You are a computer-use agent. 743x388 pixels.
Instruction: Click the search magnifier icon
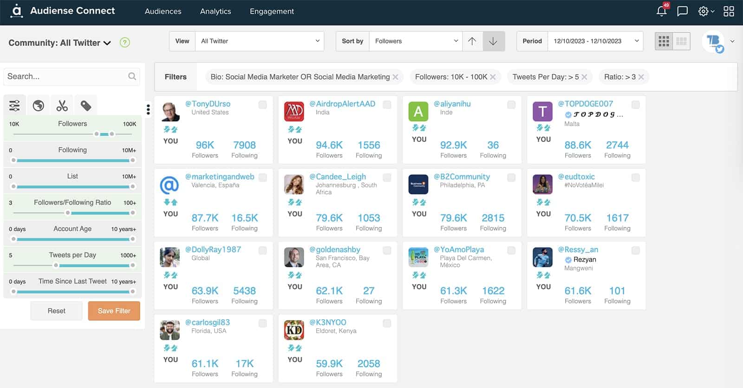tap(132, 76)
